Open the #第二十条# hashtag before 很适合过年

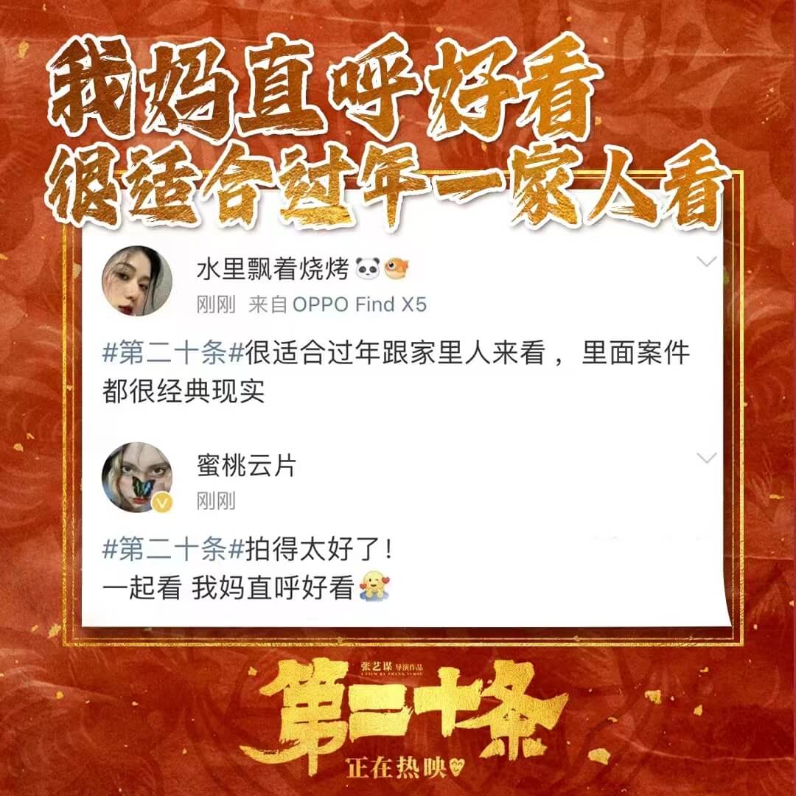click(174, 352)
